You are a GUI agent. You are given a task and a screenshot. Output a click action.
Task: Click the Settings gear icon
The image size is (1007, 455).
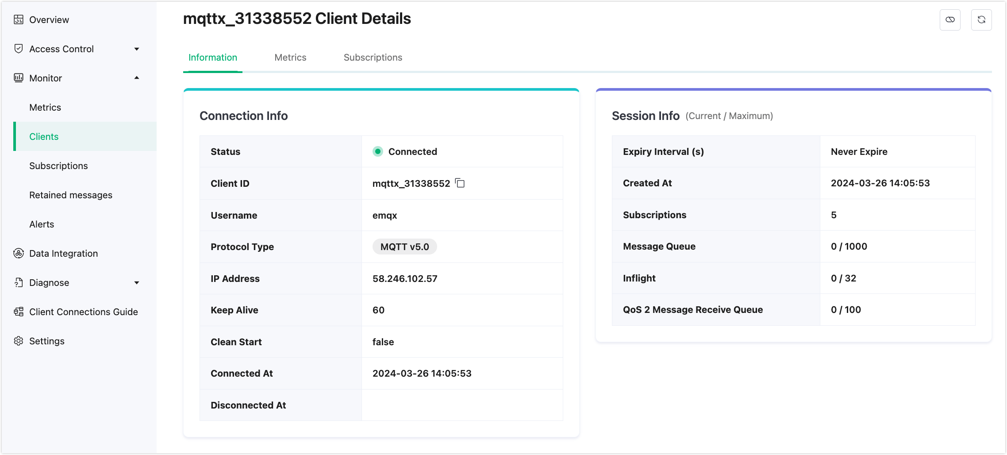[x=19, y=341]
